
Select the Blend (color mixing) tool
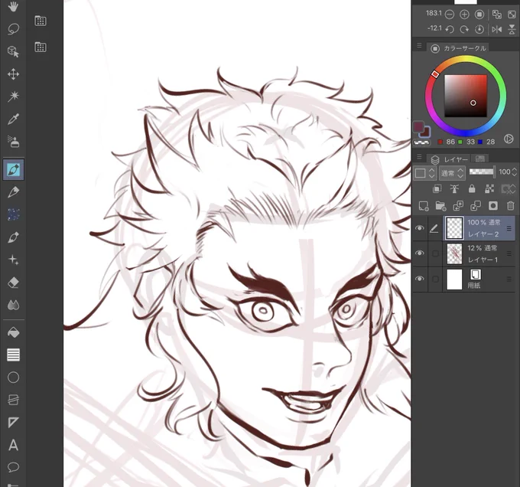pyautogui.click(x=13, y=305)
